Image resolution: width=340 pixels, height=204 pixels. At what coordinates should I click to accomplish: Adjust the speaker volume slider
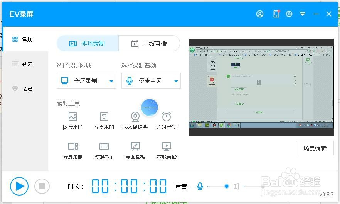[254, 186]
